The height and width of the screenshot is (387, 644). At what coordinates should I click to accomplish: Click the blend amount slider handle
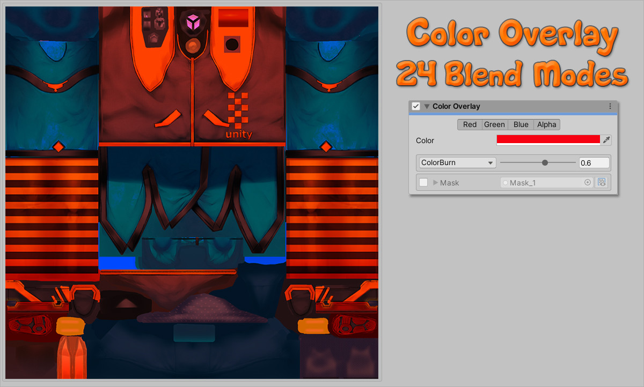point(545,162)
